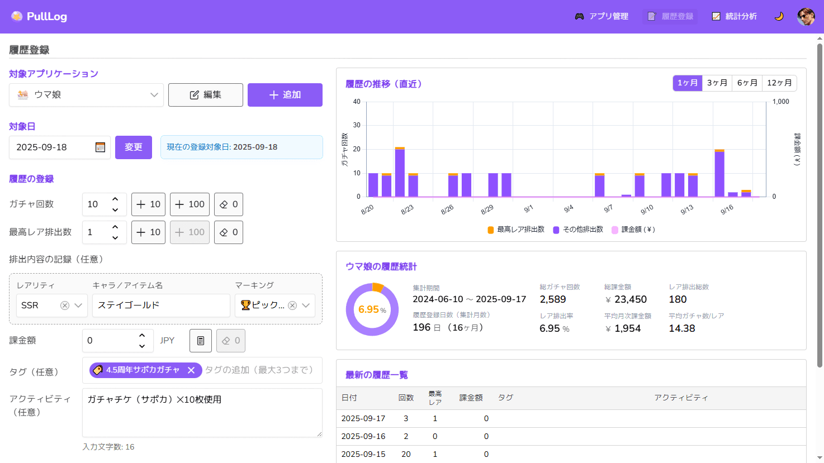Remove the 4.5周年サポカガチャ tag
Viewport: 824px width, 463px height.
191,370
